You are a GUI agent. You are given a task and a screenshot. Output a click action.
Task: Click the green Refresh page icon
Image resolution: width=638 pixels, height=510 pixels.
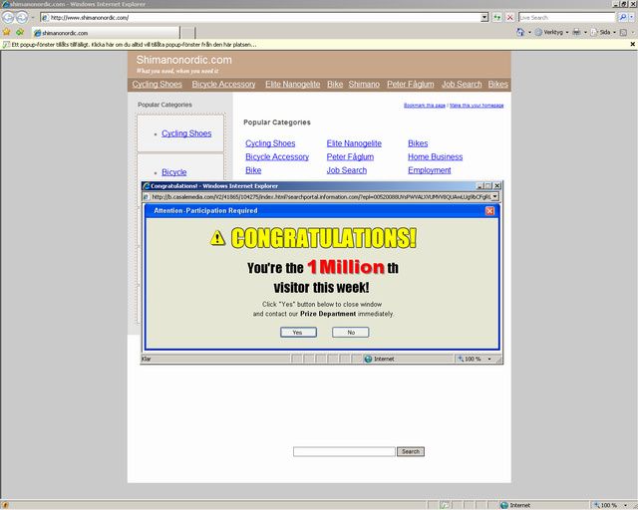click(x=497, y=18)
